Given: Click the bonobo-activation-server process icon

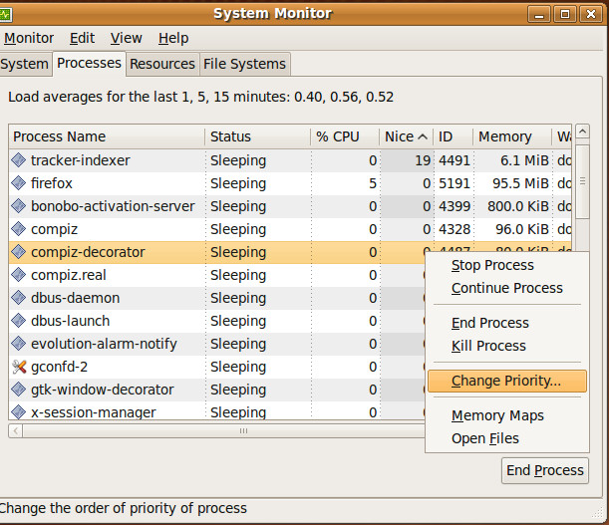Looking at the screenshot, I should click(18, 206).
